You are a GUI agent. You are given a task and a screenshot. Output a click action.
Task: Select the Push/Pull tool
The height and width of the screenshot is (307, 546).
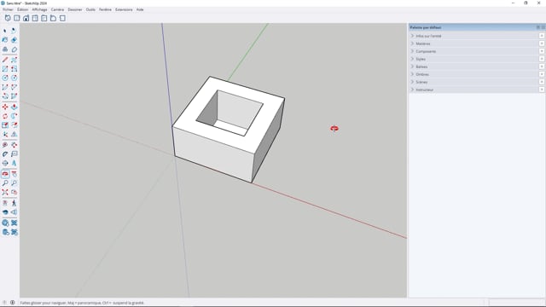tap(14, 107)
